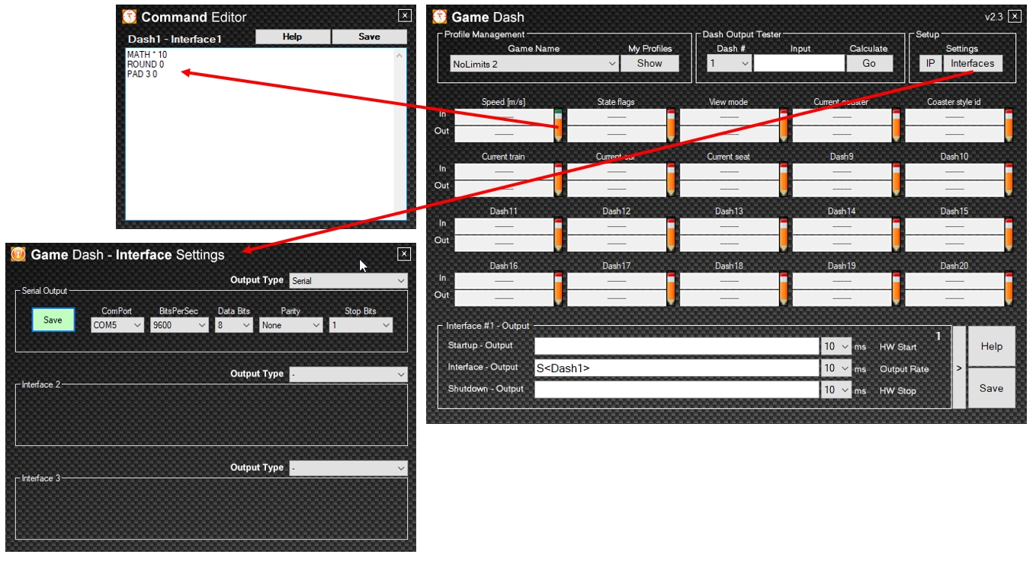This screenshot has height=564, width=1036.
Task: Click the Startup - Output text field
Action: [x=677, y=346]
